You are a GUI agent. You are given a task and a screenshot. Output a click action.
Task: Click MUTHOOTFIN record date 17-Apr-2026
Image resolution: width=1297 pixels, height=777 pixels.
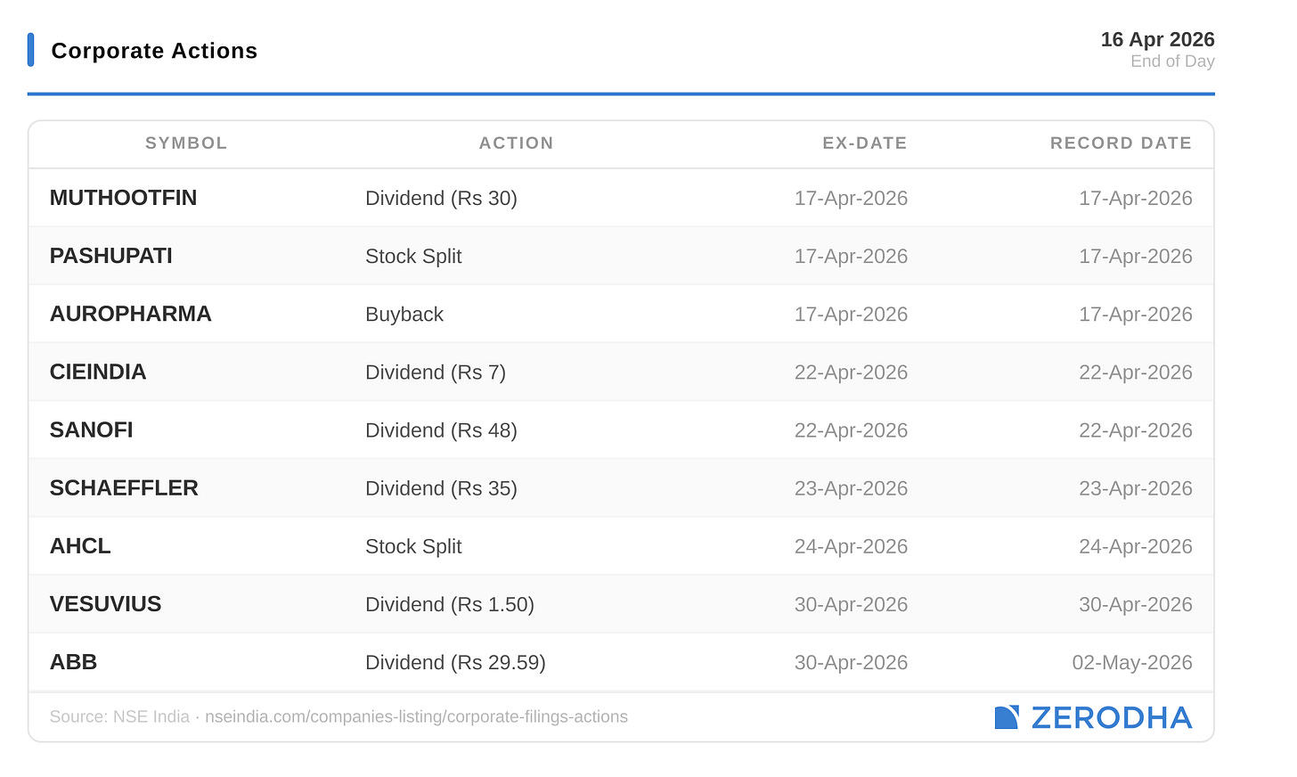1136,199
